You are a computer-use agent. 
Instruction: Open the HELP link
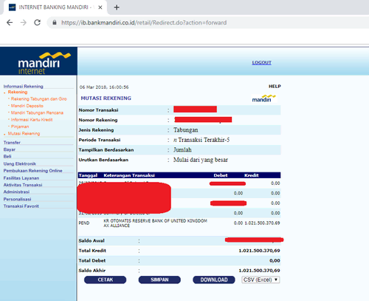275,87
